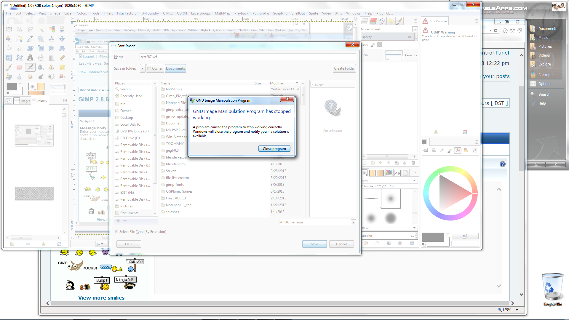569x320 pixels.
Task: Select the Bucket Fill tool
Action: (41, 58)
